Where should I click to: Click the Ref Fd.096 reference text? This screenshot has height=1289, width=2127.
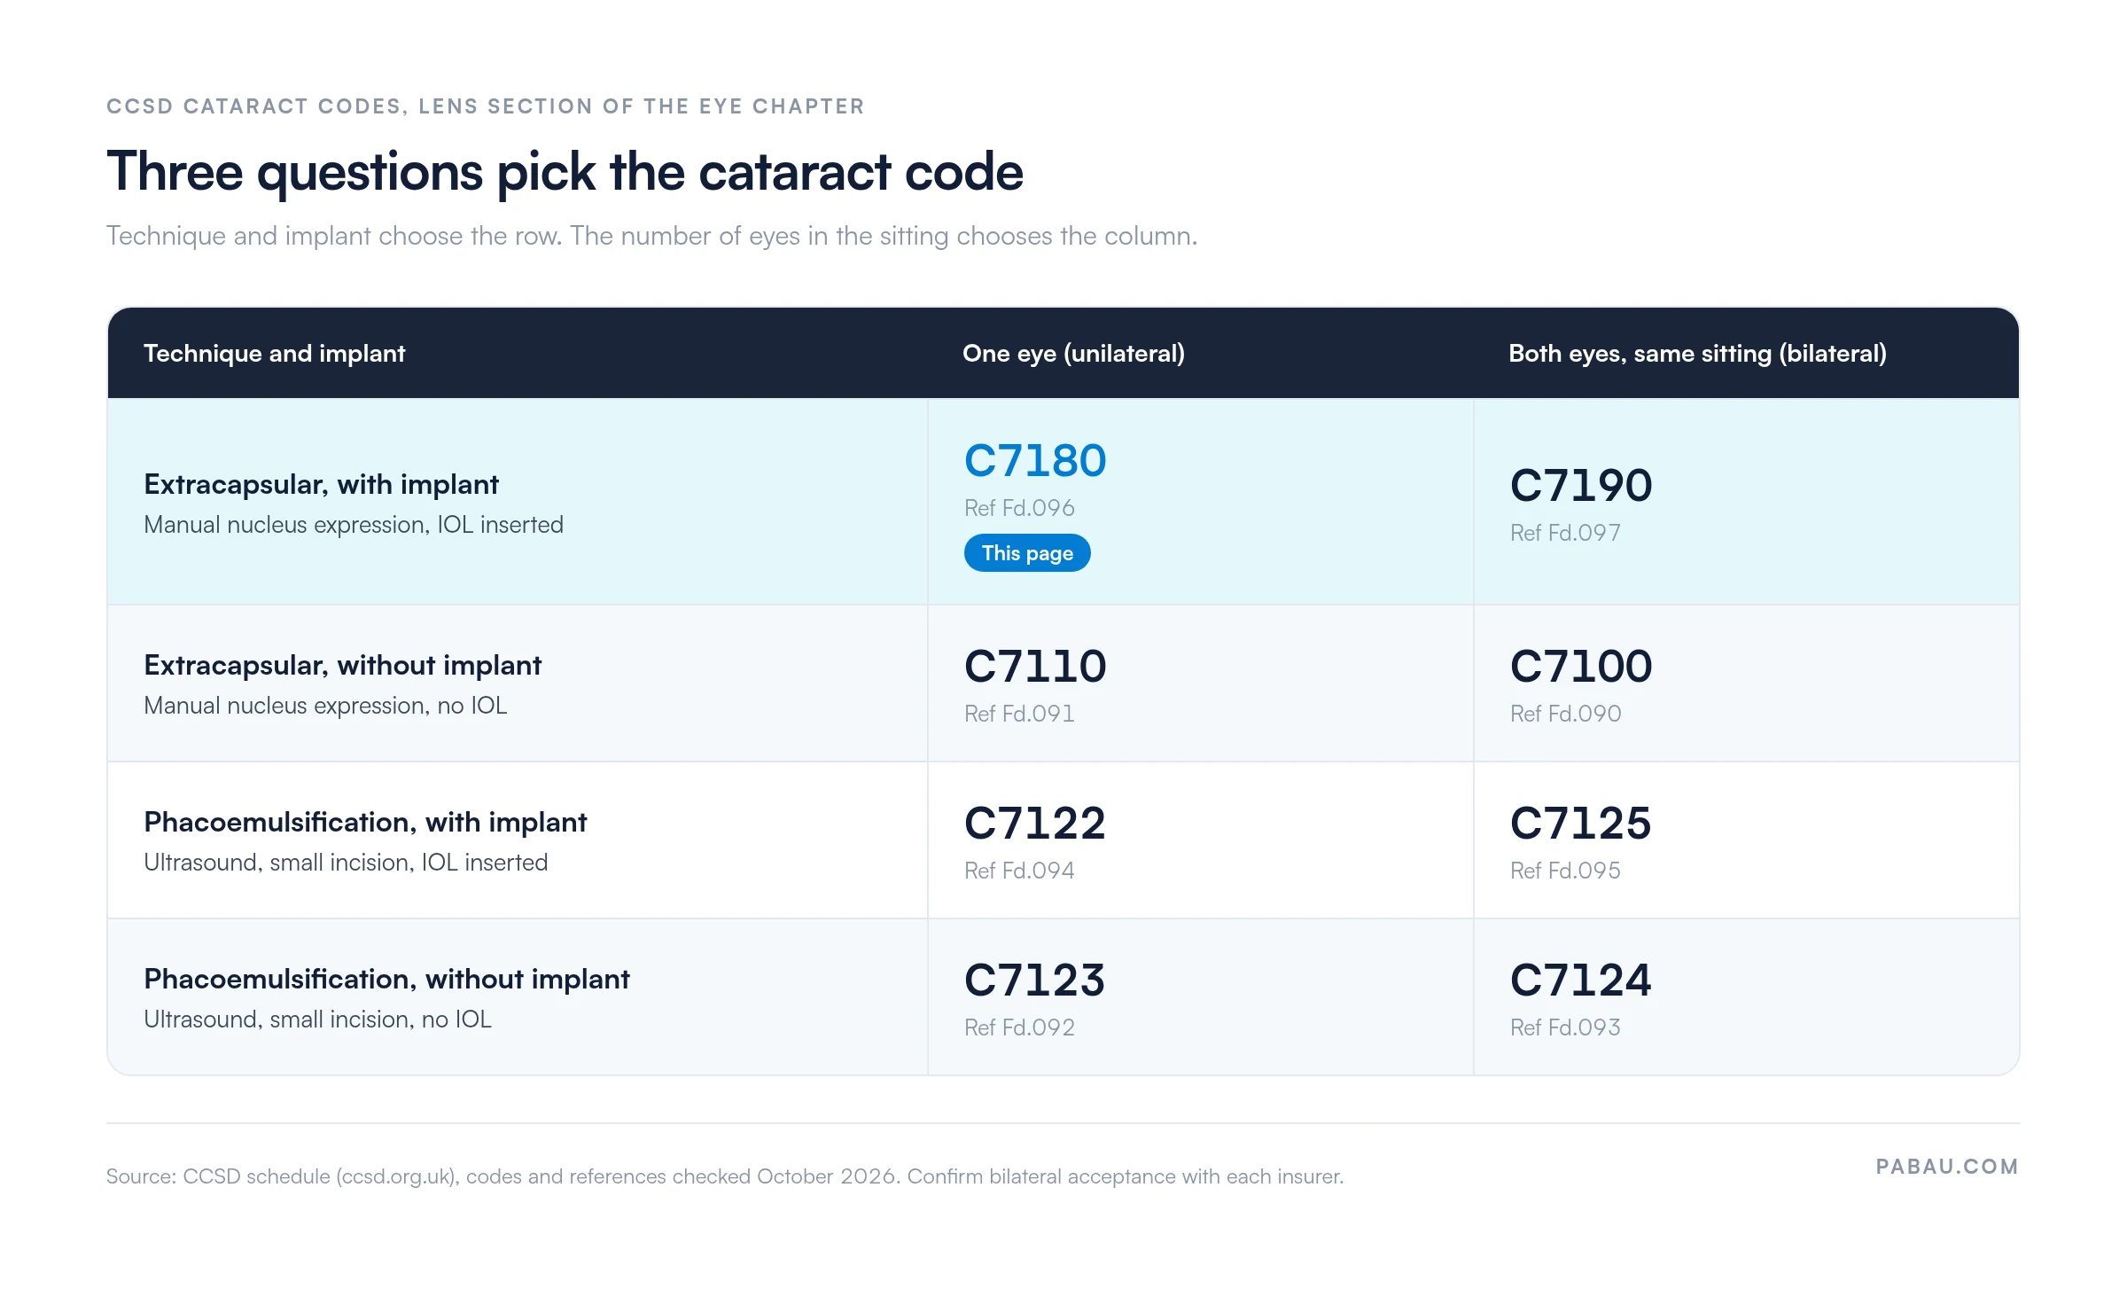(1019, 508)
